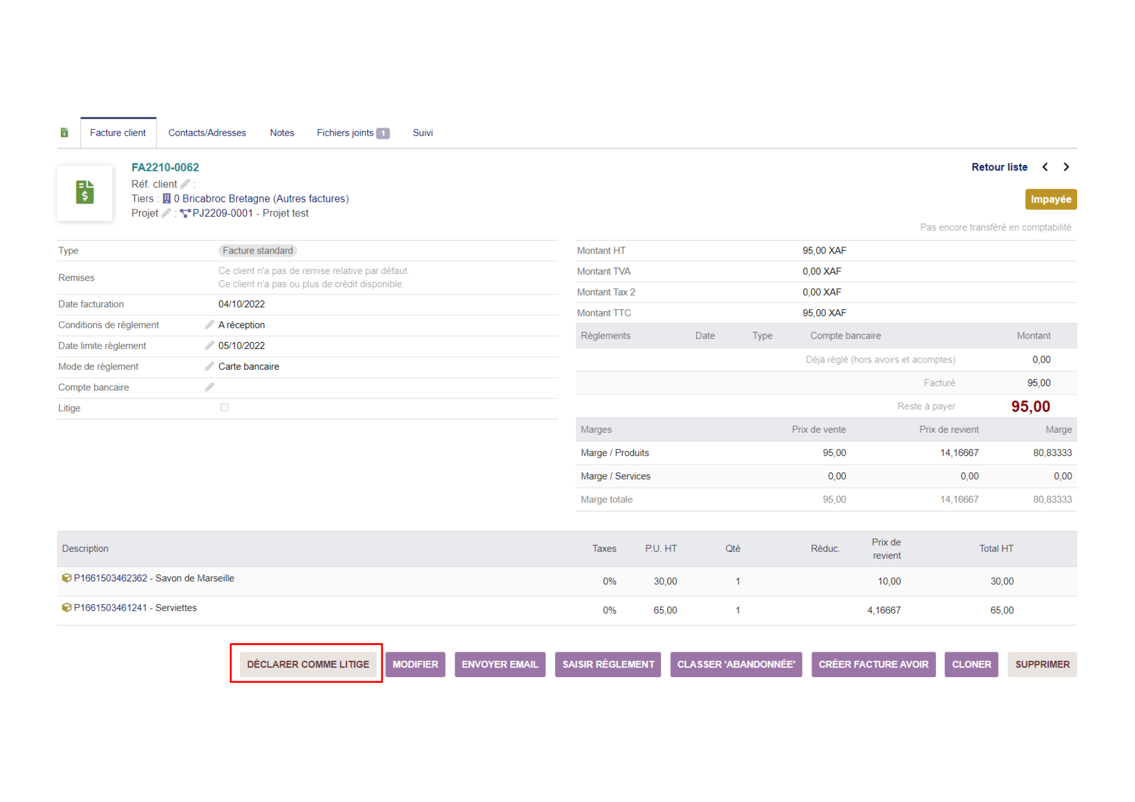This screenshot has height=802, width=1135.
Task: Click the large green invoice document thumbnail
Action: (85, 193)
